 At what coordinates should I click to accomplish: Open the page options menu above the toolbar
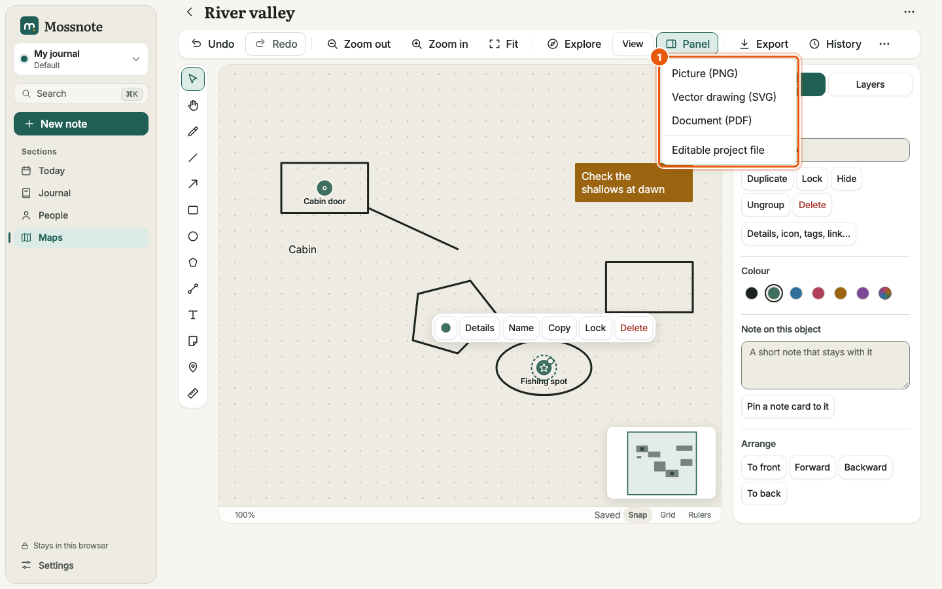click(x=909, y=12)
